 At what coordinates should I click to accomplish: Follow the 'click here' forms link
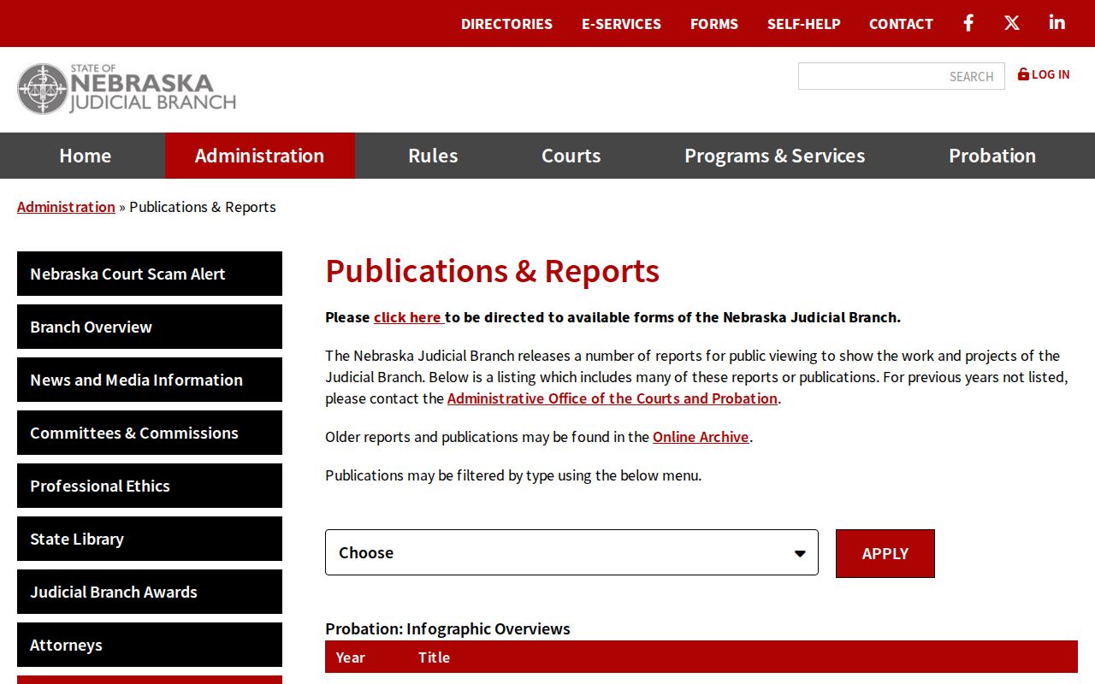point(407,317)
